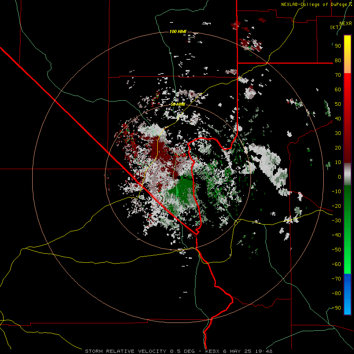Click the positive 90 scale value
The width and height of the screenshot is (354, 354).
pos(338,46)
